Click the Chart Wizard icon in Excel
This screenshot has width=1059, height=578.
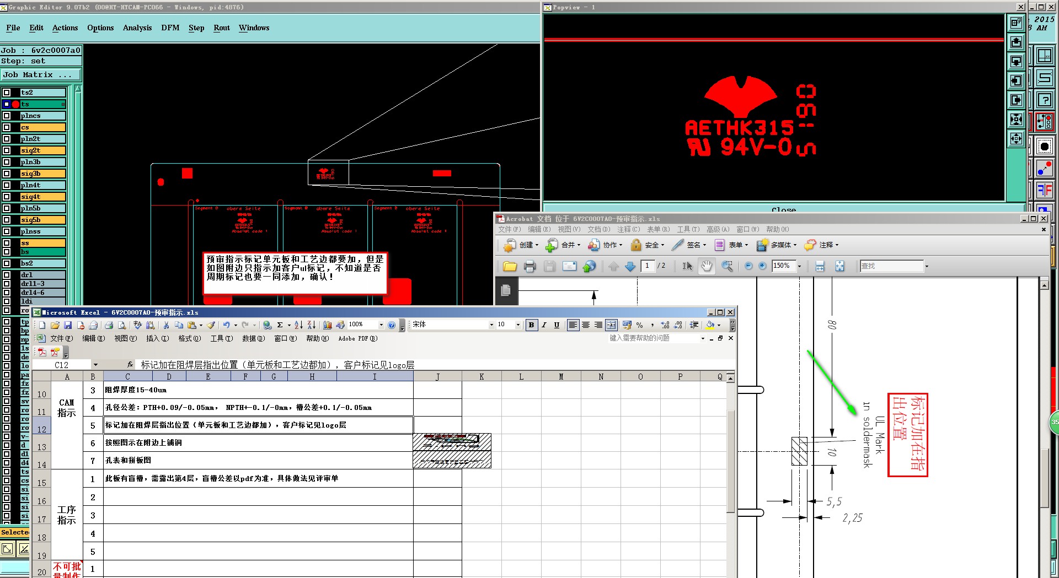(x=328, y=325)
